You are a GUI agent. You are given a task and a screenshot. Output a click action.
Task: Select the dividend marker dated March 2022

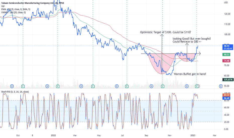coord(81,86)
